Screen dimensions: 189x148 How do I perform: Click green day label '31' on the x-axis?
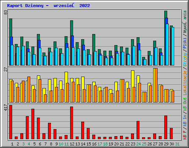pyautogui.click(x=177, y=144)
